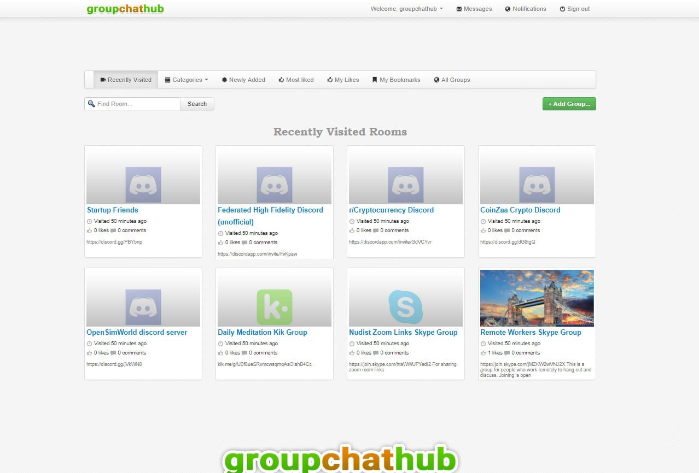Toggle a like on Remote Workers Skype Group
Image resolution: width=699 pixels, height=473 pixels.
pyautogui.click(x=483, y=352)
